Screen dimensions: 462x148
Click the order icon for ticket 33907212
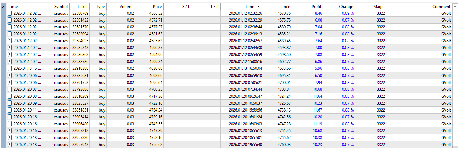pyautogui.click(x=10, y=131)
